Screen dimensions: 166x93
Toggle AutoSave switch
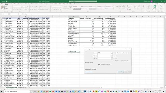coord(7,1)
